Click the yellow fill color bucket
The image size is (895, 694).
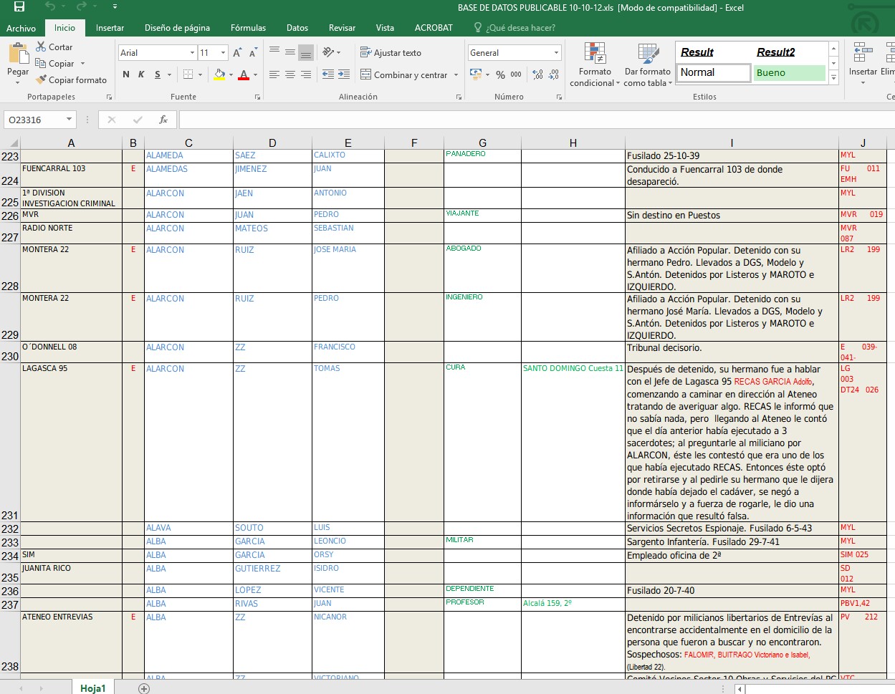(219, 74)
